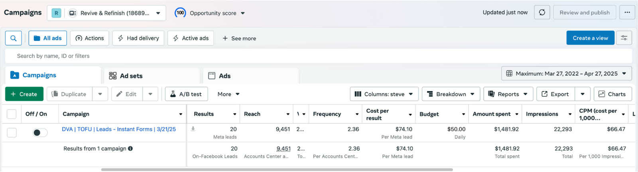Click the underlined 9,451 reach total
This screenshot has height=172, width=638.
[x=284, y=149]
